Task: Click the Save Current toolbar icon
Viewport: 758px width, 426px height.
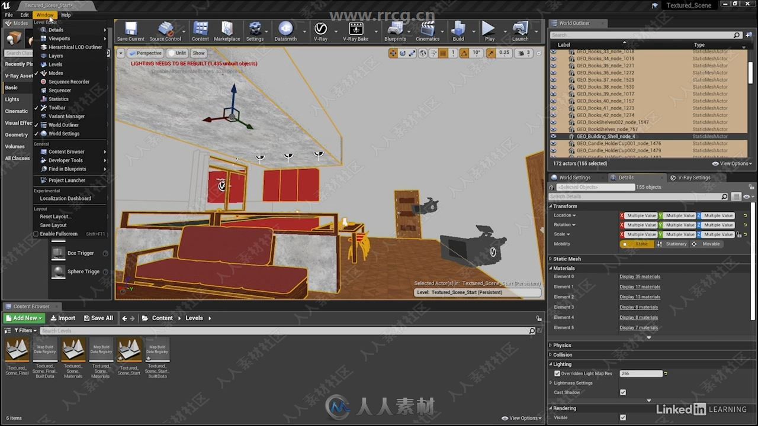Action: 130,32
